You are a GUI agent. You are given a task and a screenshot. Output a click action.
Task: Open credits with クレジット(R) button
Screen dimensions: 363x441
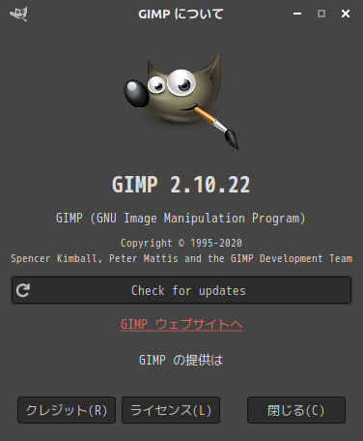coord(67,410)
